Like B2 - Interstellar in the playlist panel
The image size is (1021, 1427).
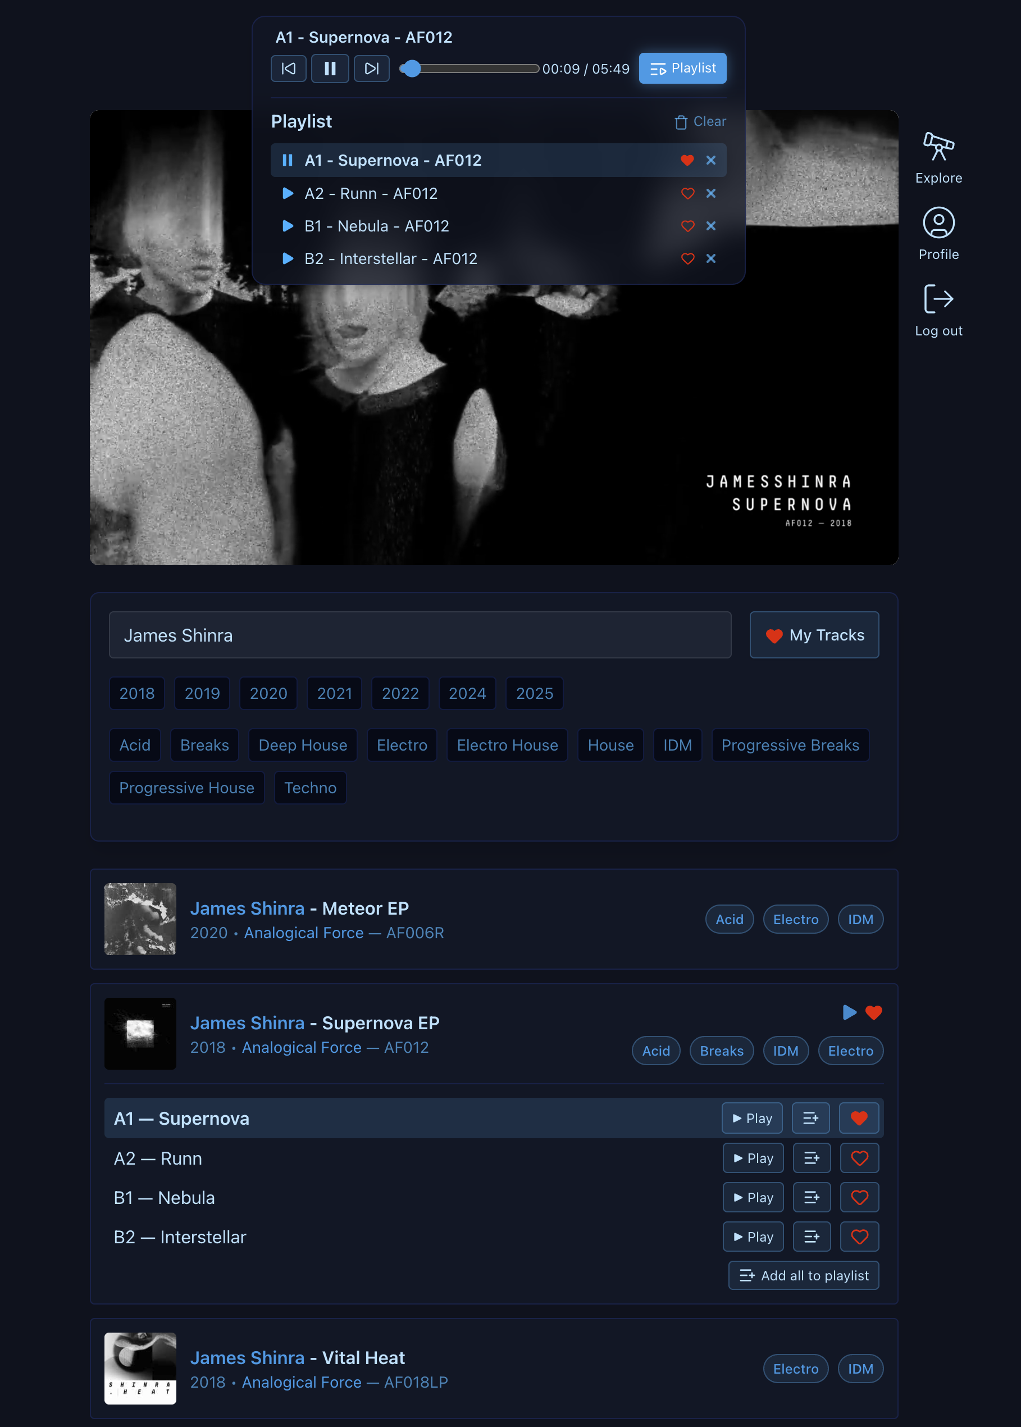click(x=687, y=258)
